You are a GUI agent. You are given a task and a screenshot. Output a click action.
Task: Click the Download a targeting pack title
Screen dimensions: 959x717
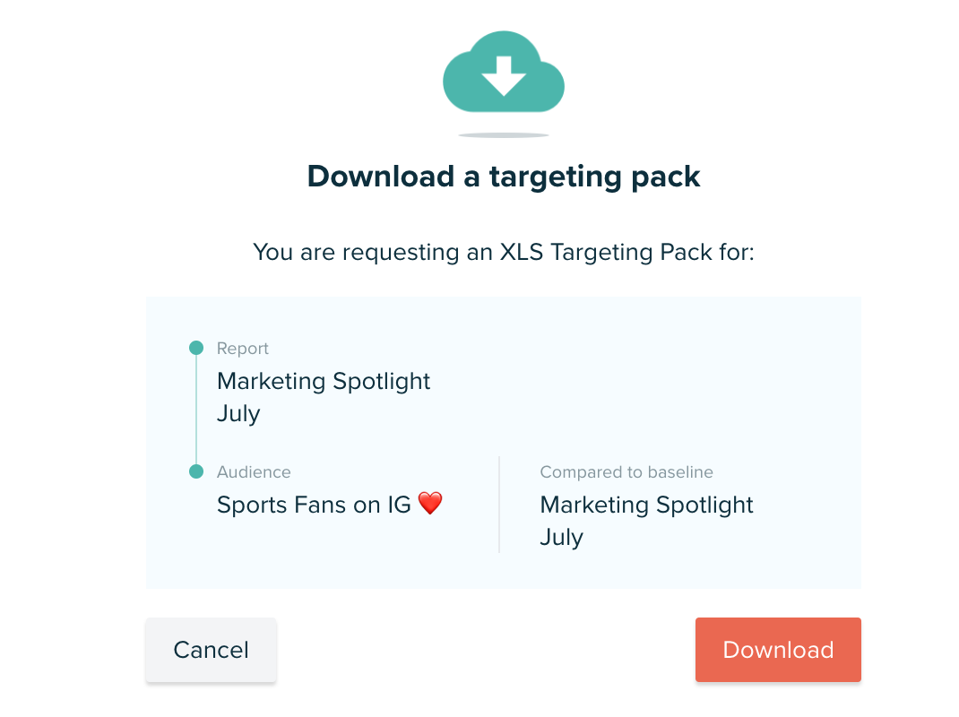503,176
